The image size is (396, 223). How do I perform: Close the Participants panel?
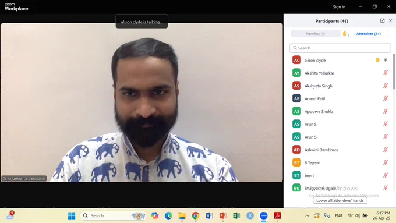click(390, 21)
